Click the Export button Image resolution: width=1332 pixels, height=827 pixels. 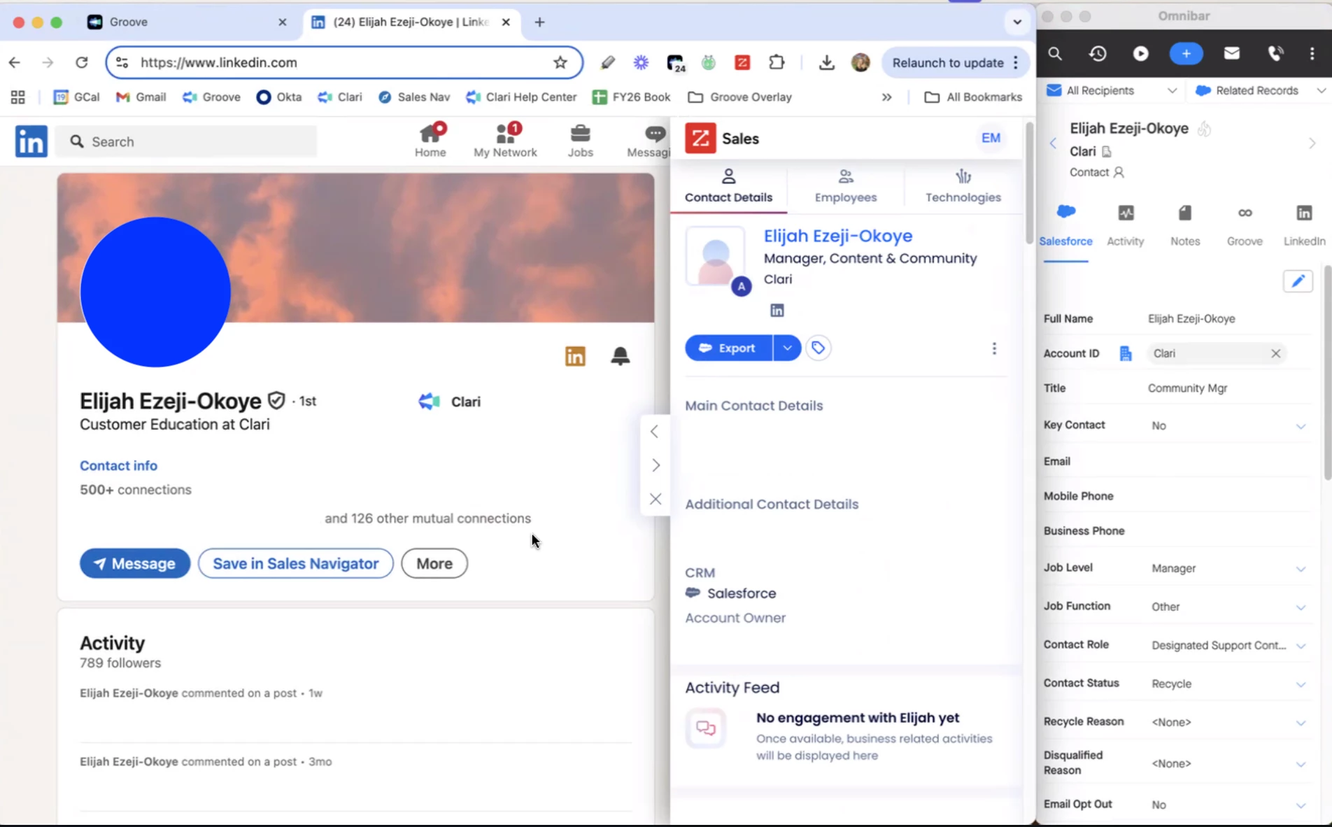(728, 348)
